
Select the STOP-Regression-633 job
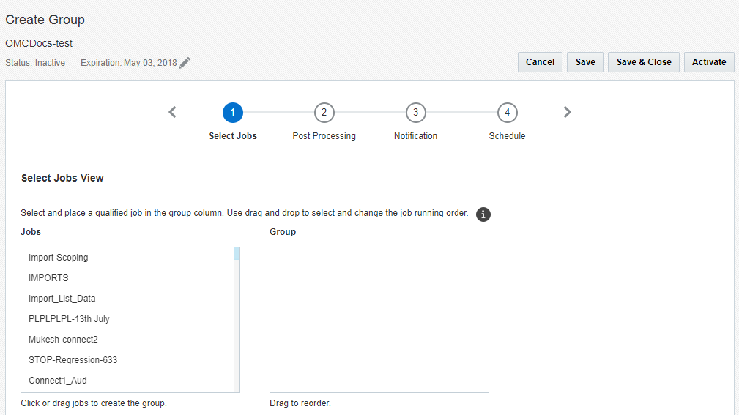[x=73, y=360]
